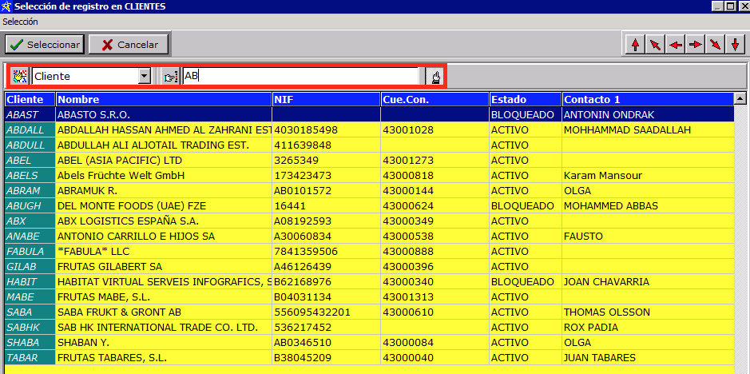Click the red down arrow navigation button

click(x=735, y=45)
